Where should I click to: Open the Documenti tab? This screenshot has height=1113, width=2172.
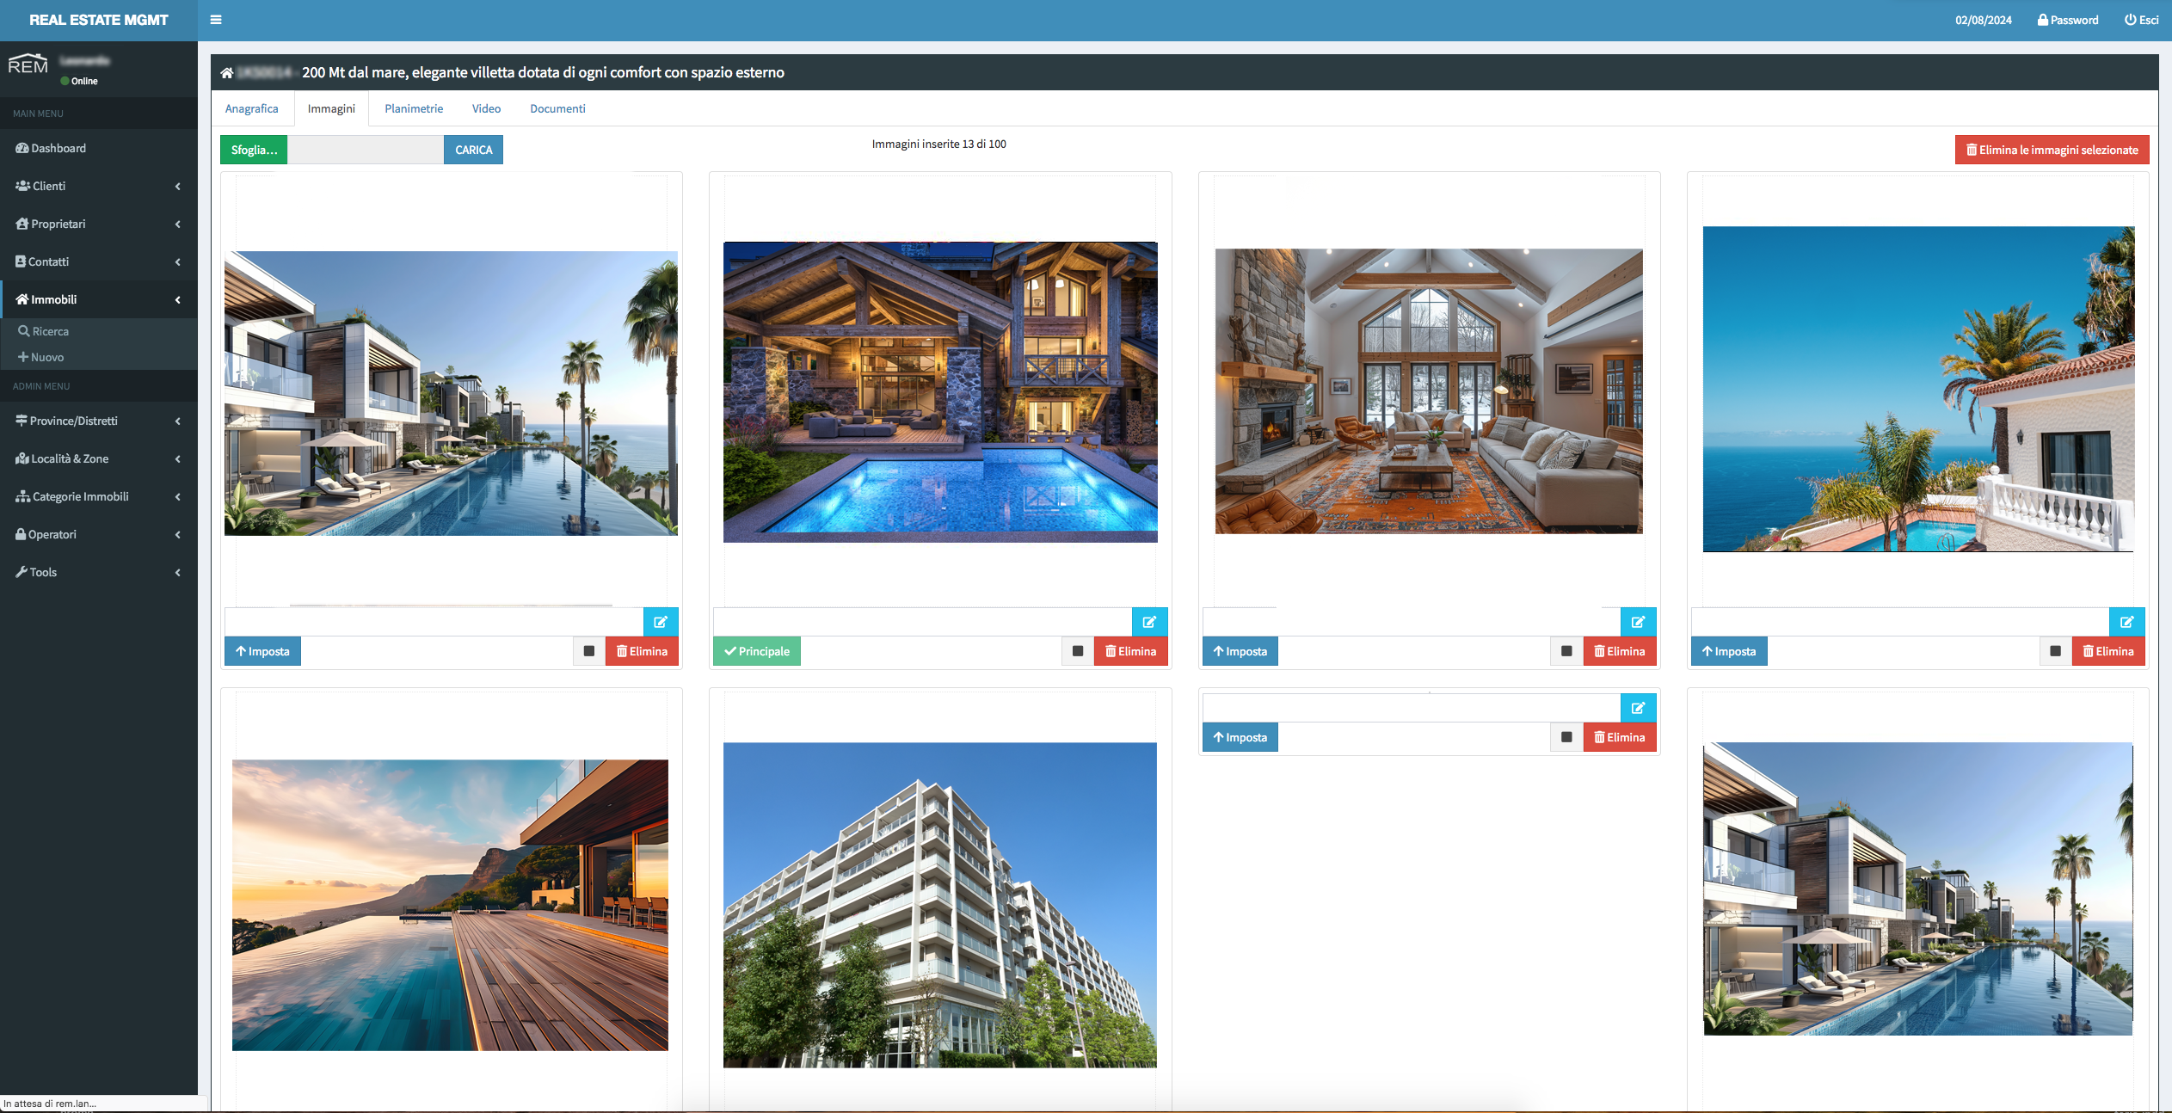pos(557,108)
